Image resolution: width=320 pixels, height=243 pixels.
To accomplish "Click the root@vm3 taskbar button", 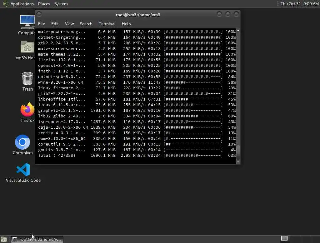I will (x=37, y=239).
